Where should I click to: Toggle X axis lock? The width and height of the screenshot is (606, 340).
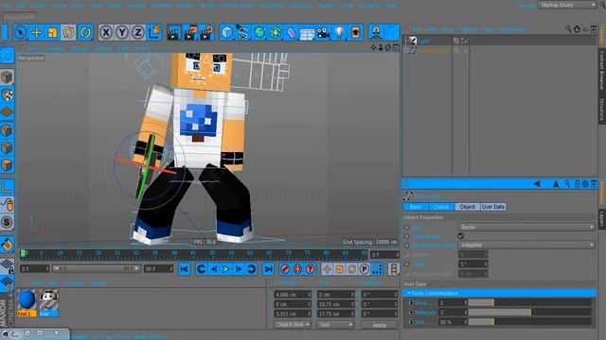pyautogui.click(x=106, y=32)
